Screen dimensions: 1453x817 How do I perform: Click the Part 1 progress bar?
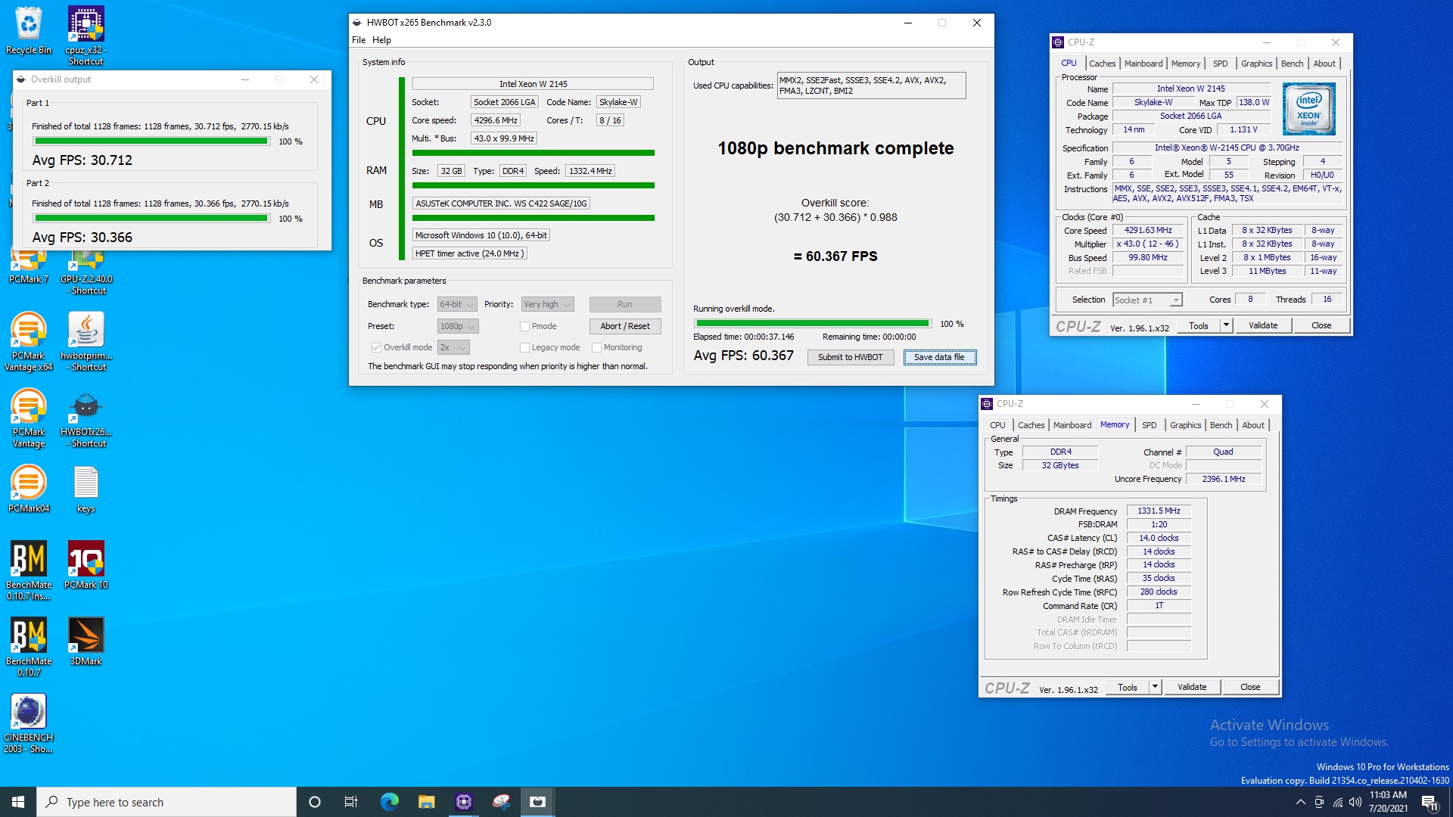[151, 141]
